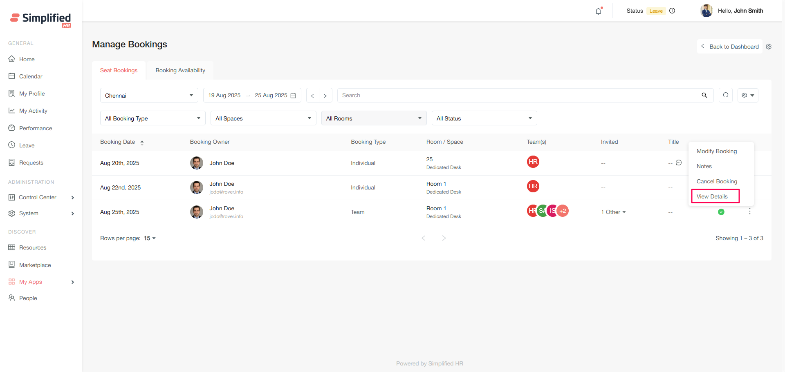Open the page settings gear beside Back to Dashboard

[x=769, y=47]
